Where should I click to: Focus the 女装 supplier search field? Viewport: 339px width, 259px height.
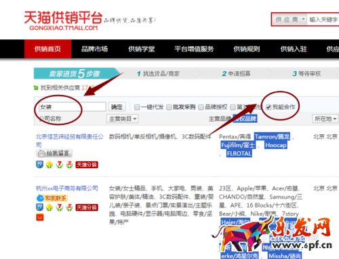pos(73,107)
